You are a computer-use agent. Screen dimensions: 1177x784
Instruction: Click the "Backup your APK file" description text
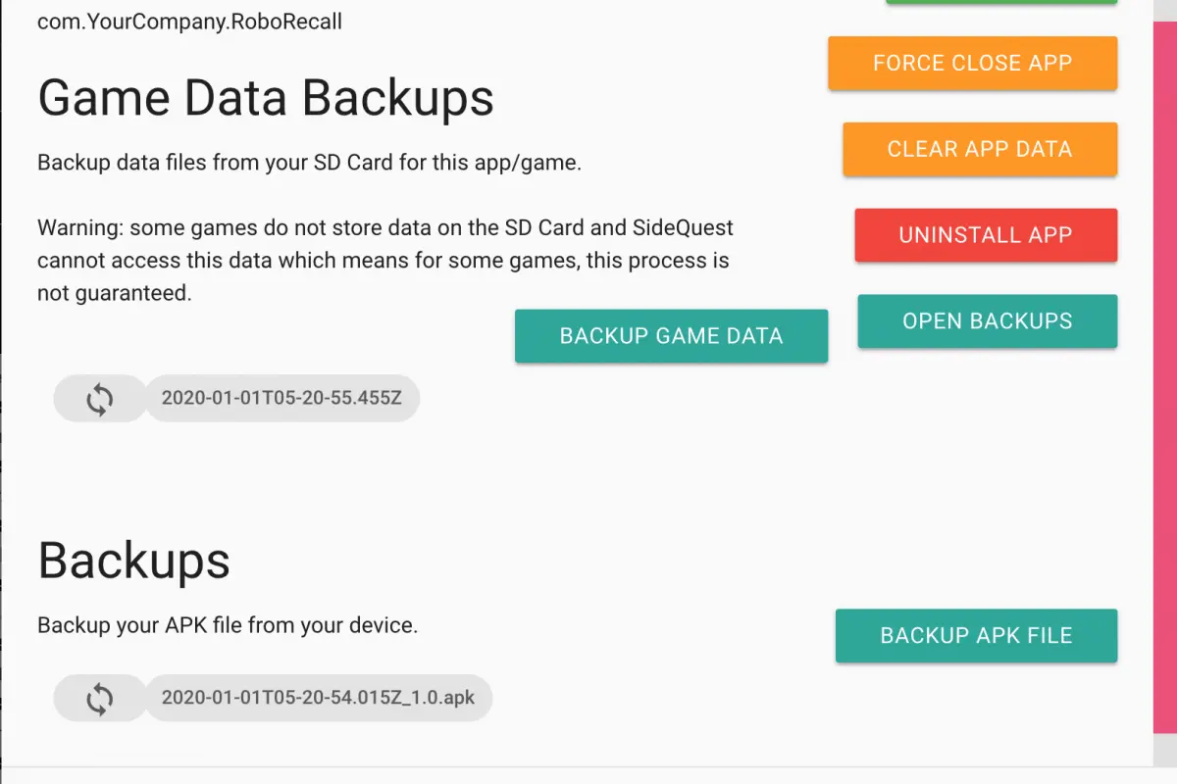pyautogui.click(x=228, y=625)
